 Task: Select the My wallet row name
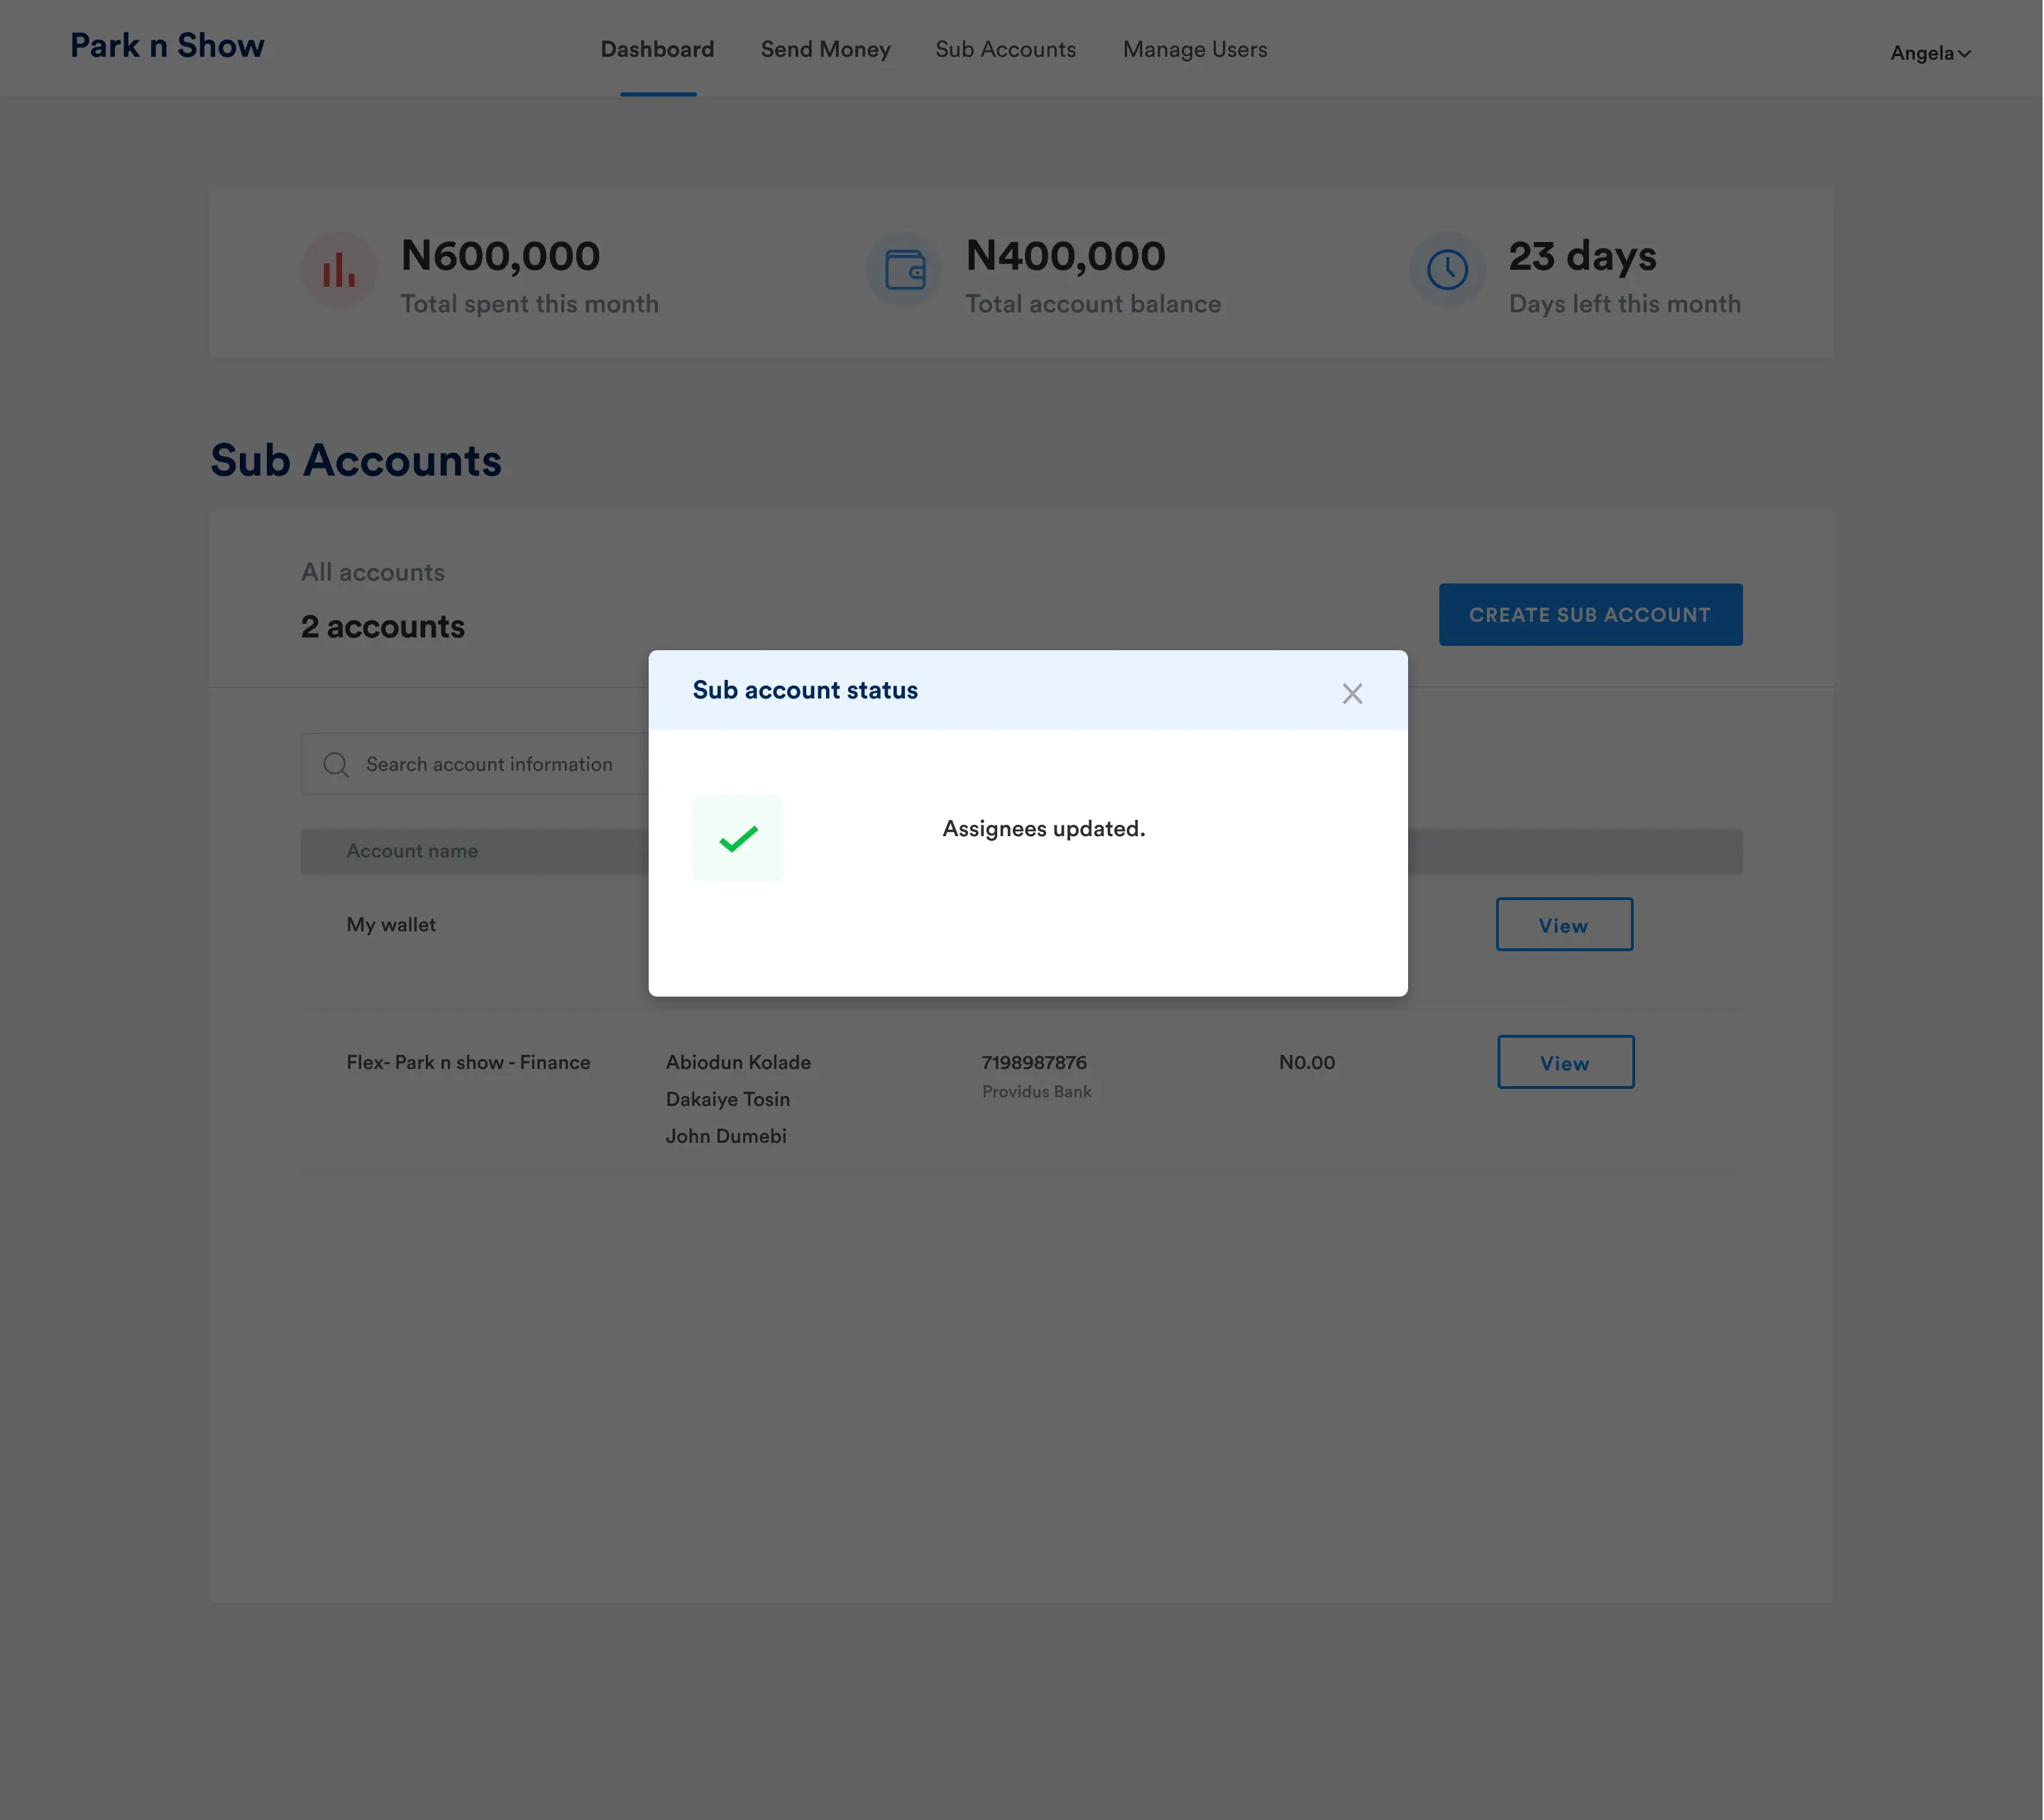click(391, 925)
